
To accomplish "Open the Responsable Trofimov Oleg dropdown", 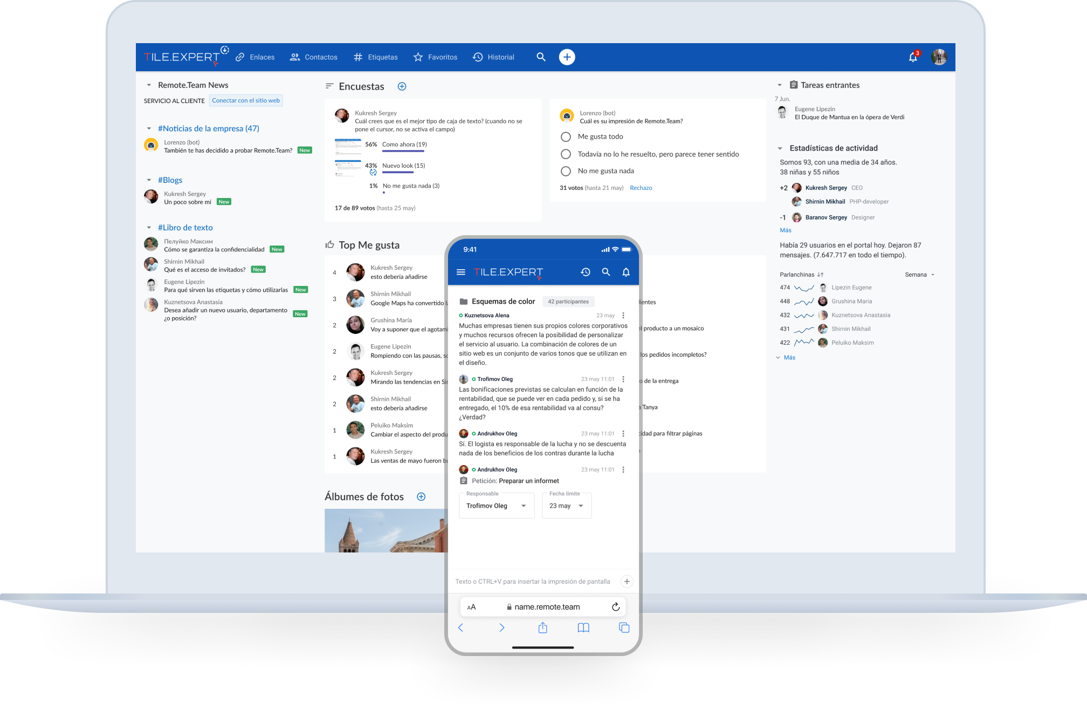I will (496, 506).
